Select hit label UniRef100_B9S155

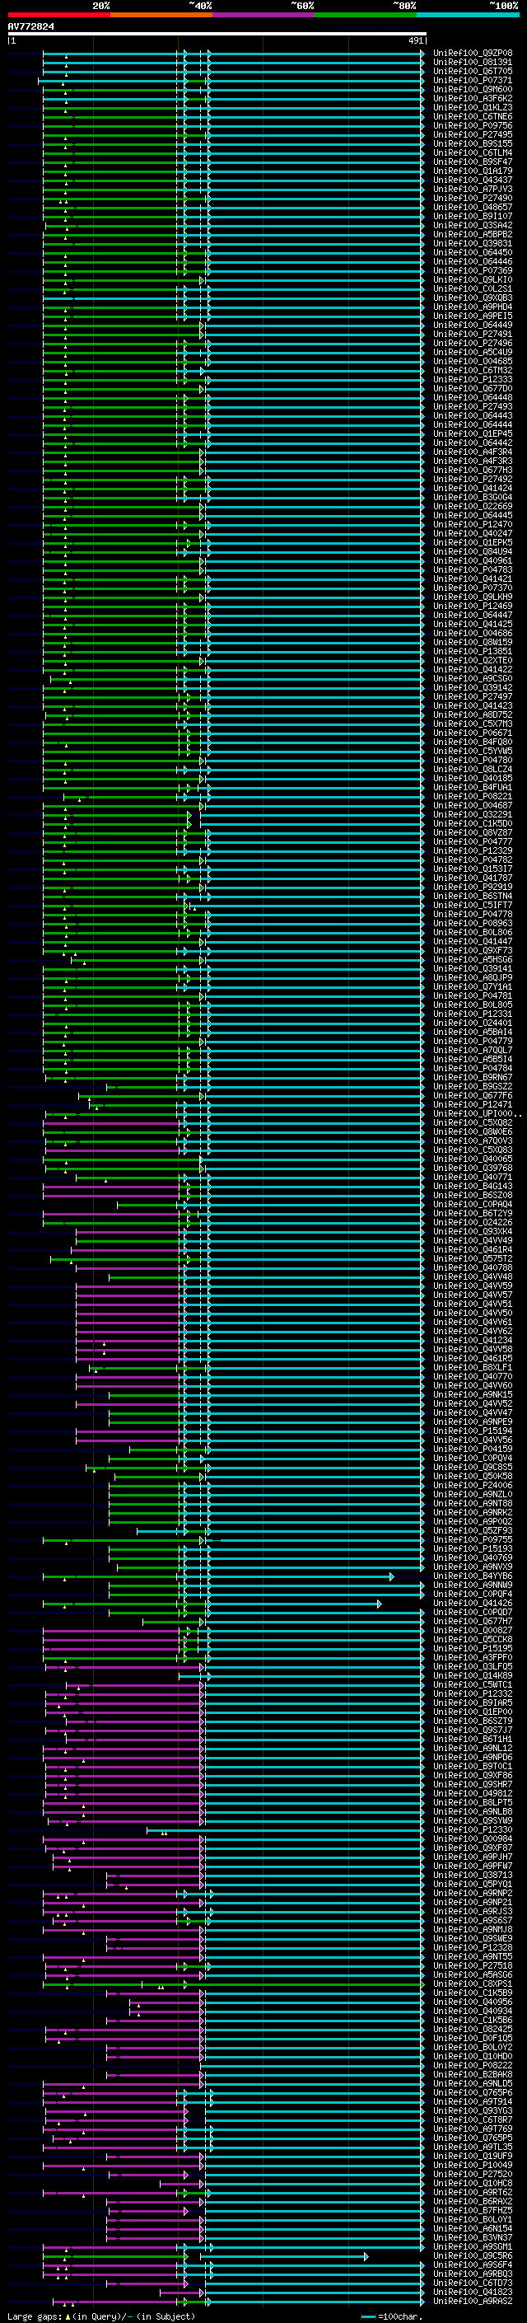473,143
